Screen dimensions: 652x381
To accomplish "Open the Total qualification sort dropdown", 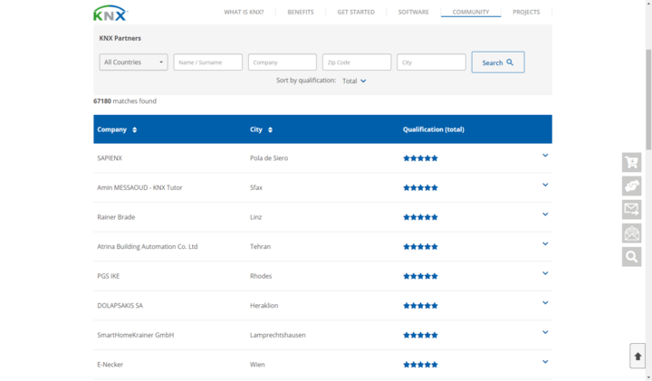I will (354, 81).
